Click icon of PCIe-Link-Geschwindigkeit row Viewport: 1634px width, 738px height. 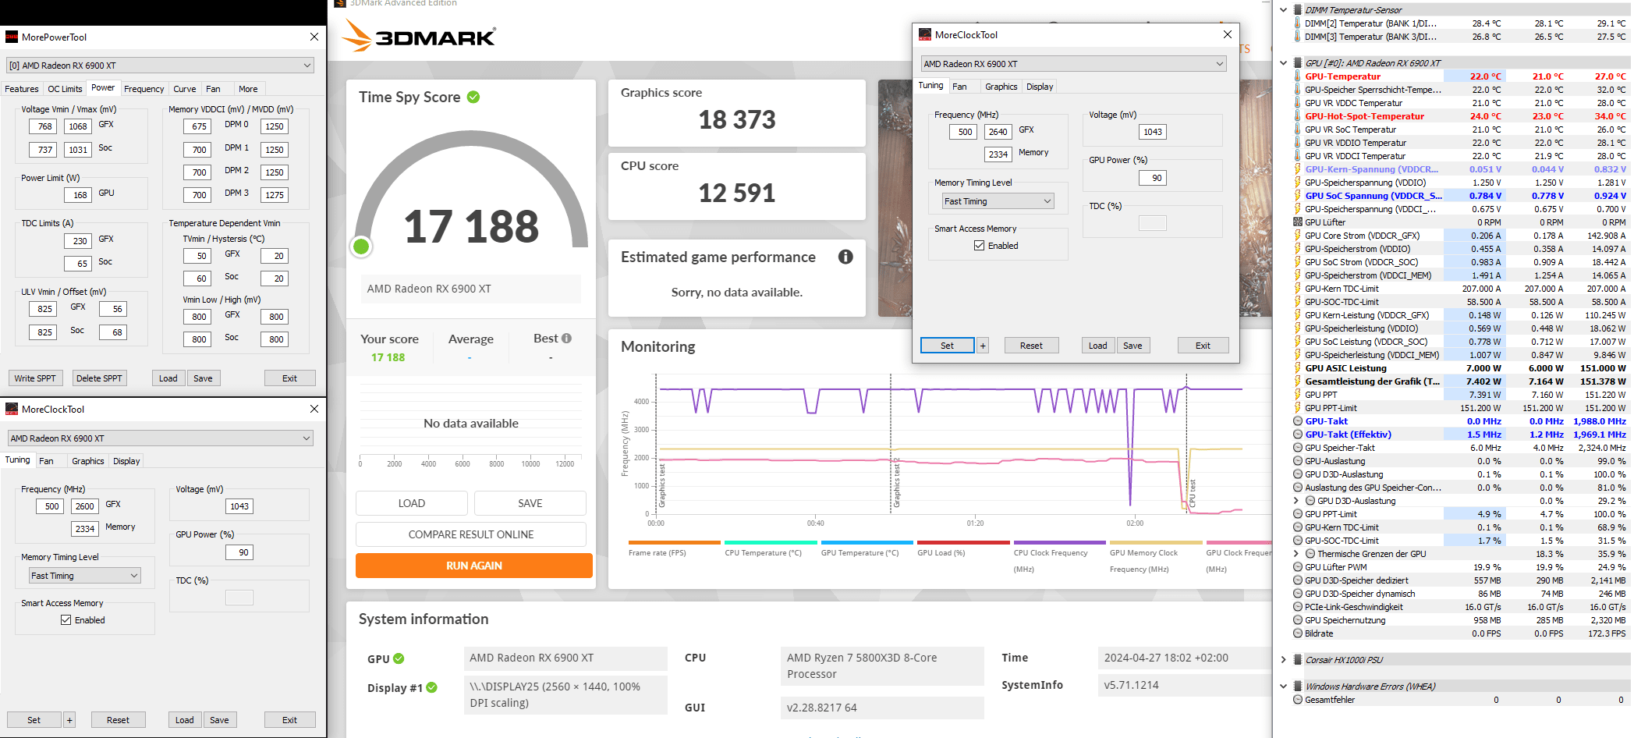coord(1298,607)
